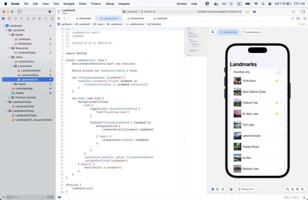Open the Breakpoint navigator icon
The image size is (308, 200).
tap(46, 18)
